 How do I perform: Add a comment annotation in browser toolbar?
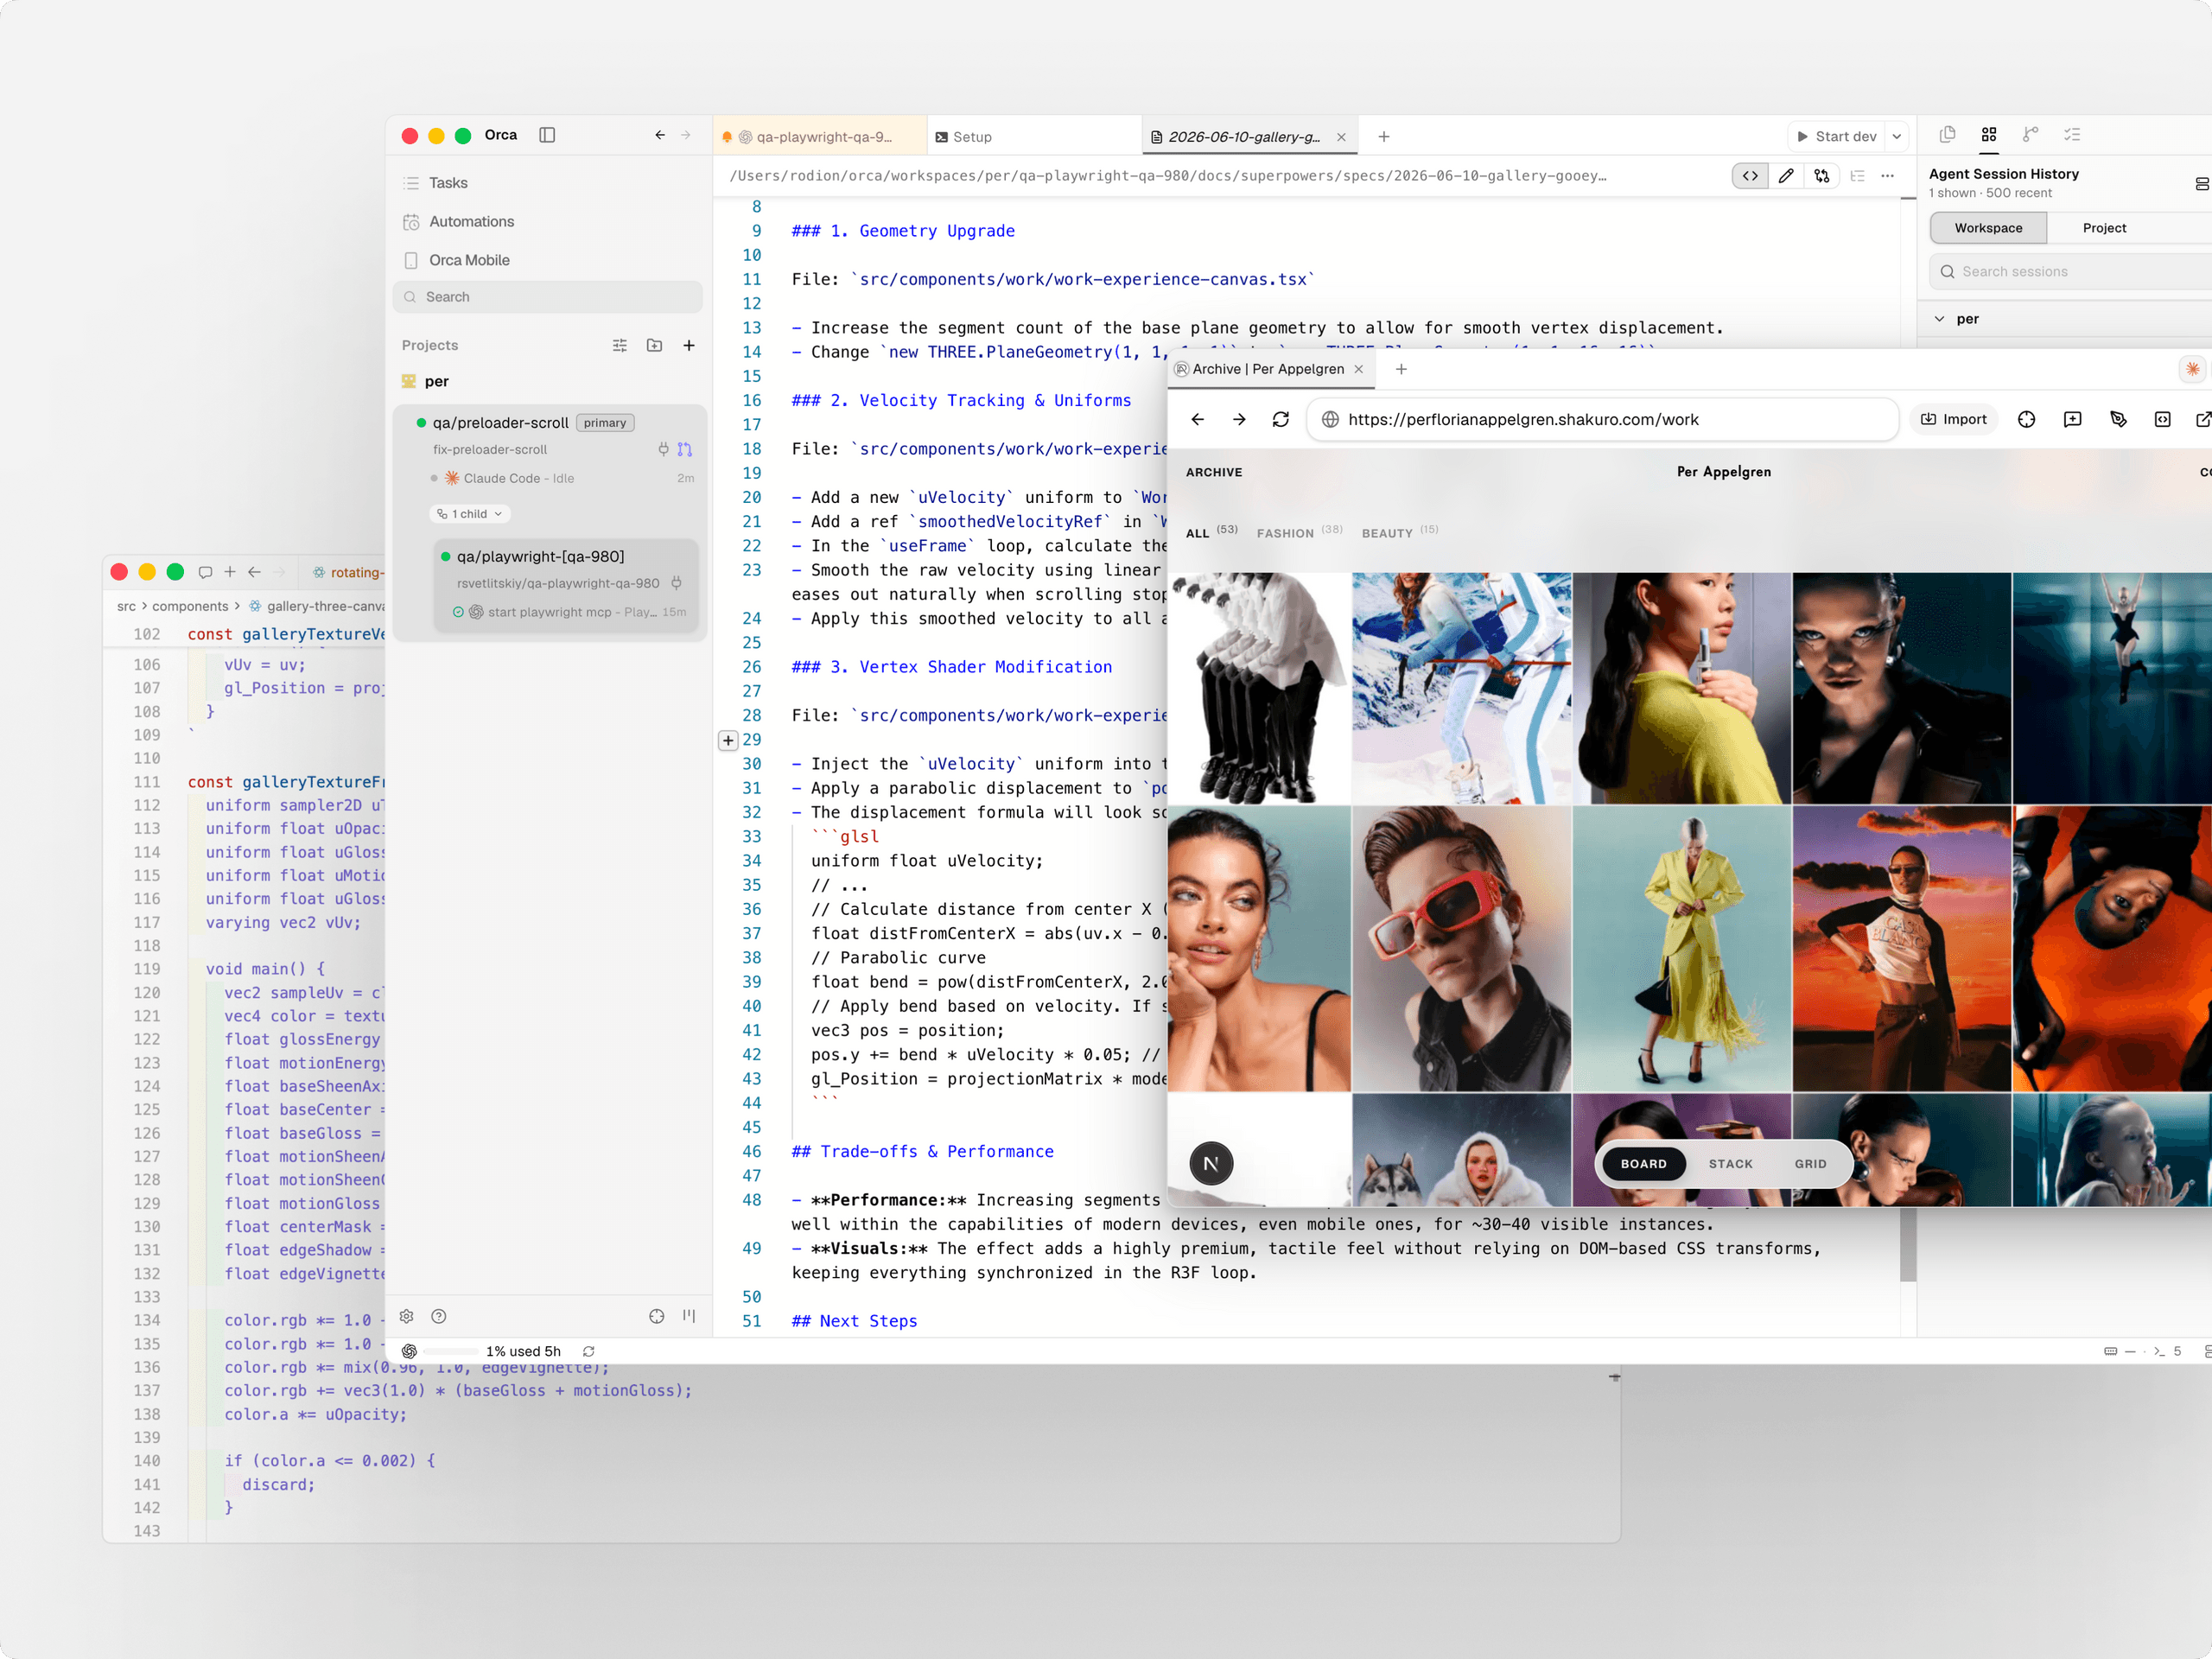click(2073, 420)
